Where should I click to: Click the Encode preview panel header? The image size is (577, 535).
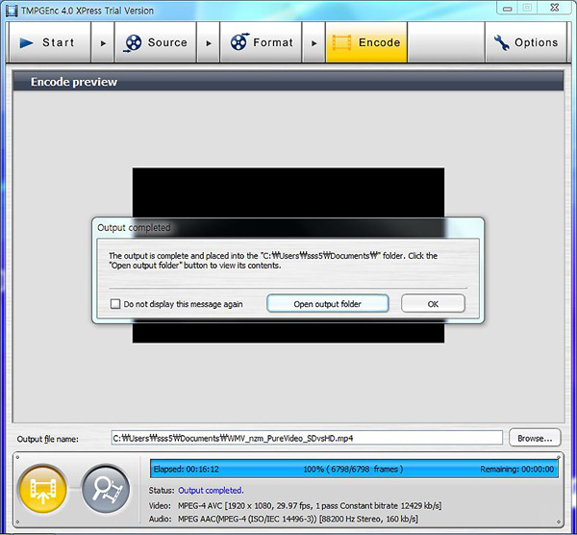[288, 82]
